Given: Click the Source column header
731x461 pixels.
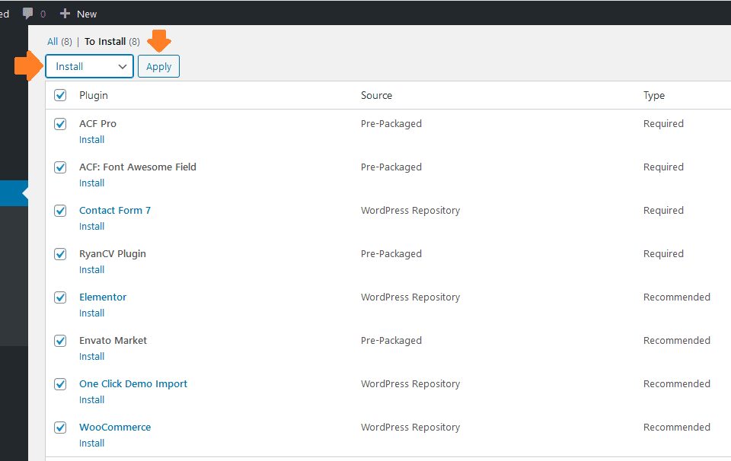Looking at the screenshot, I should tap(377, 95).
